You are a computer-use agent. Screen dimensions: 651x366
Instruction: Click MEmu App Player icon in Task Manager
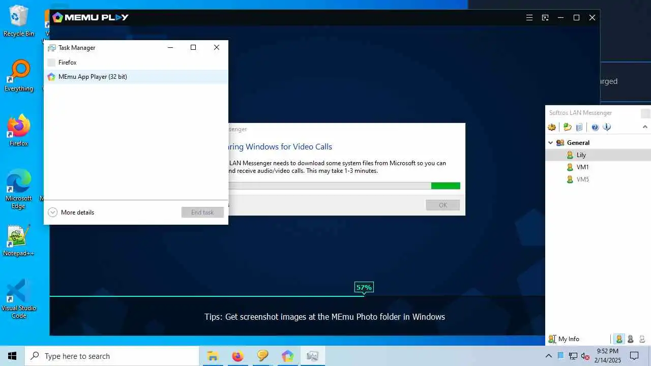point(51,77)
